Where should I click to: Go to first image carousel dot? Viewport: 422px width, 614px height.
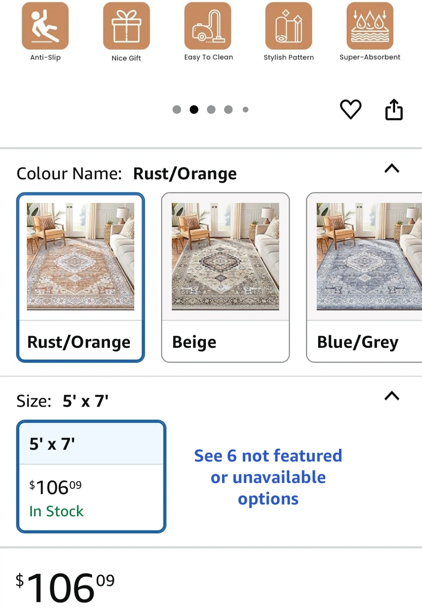(177, 110)
